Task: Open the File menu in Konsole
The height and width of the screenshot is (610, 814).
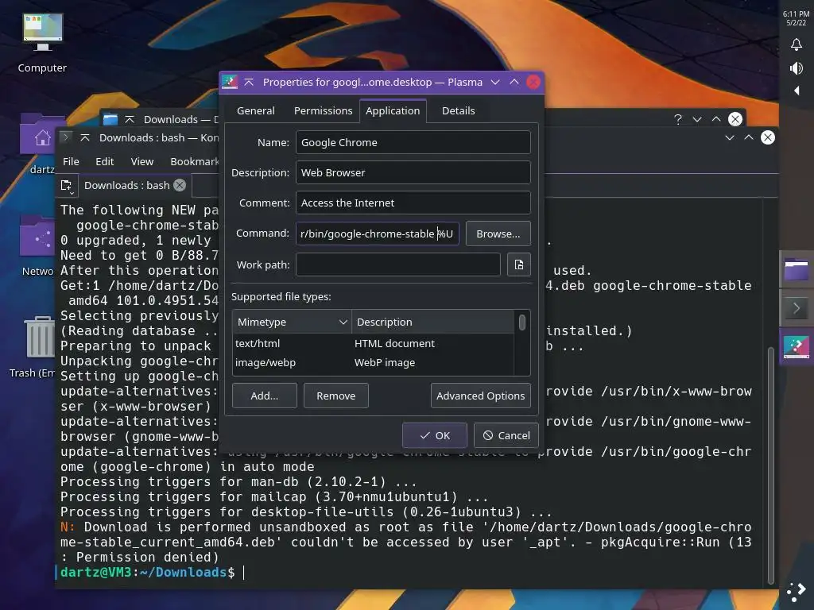Action: (71, 161)
